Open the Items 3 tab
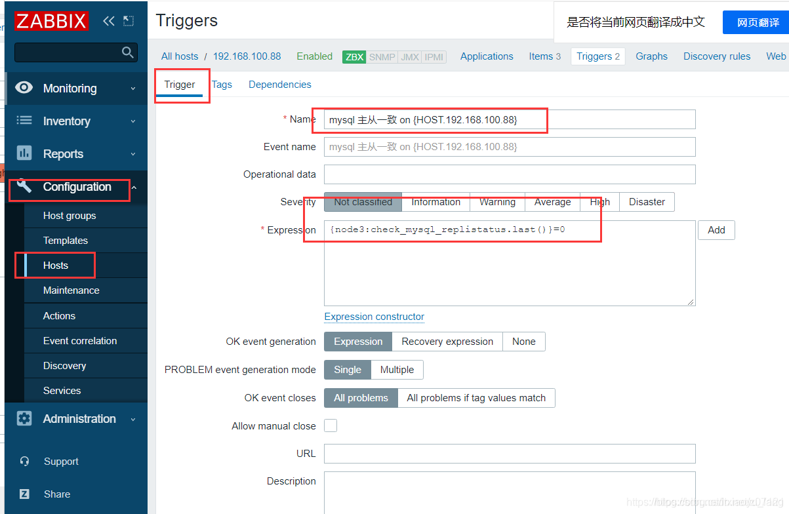Screen dimensions: 789x514 [544, 56]
